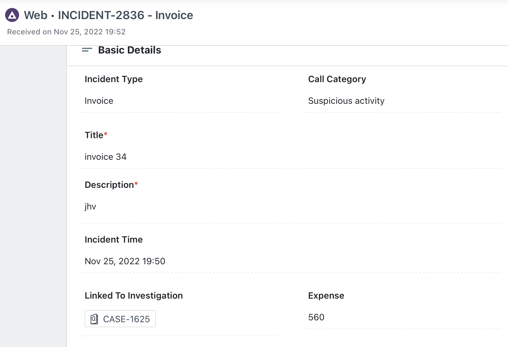Open the CASE-1625 linked investigation
508x347 pixels.
126,319
